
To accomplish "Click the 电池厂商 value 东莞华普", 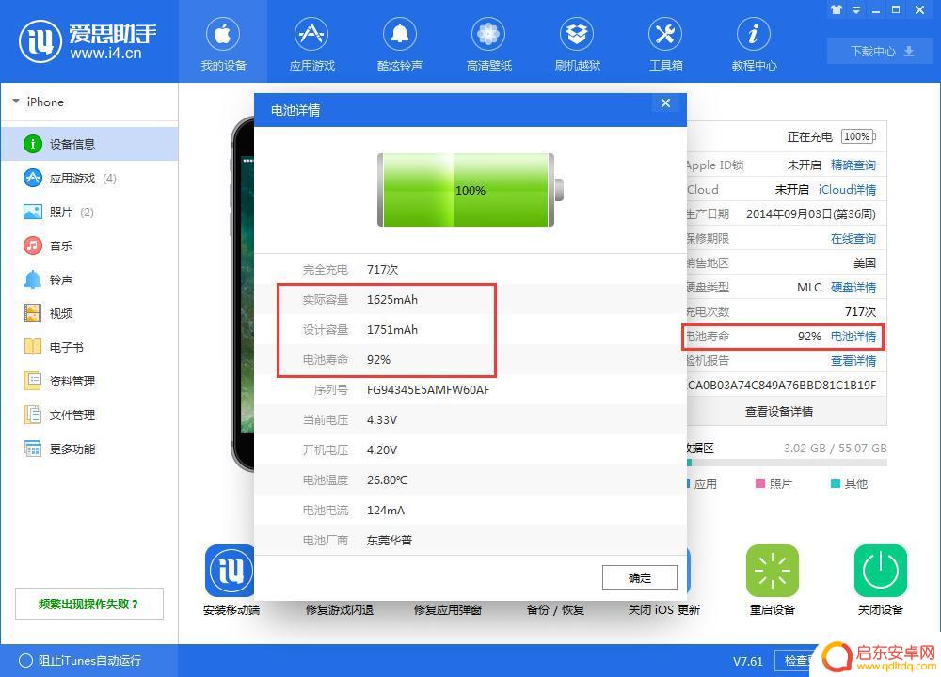I will pyautogui.click(x=390, y=540).
